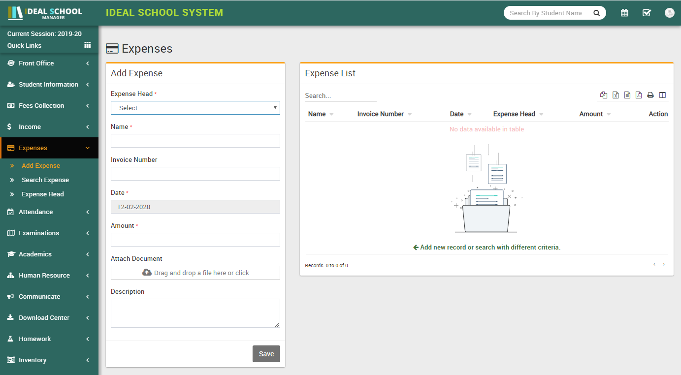Click the Copy table icon
Screen dimensions: 681x375
pyautogui.click(x=604, y=95)
